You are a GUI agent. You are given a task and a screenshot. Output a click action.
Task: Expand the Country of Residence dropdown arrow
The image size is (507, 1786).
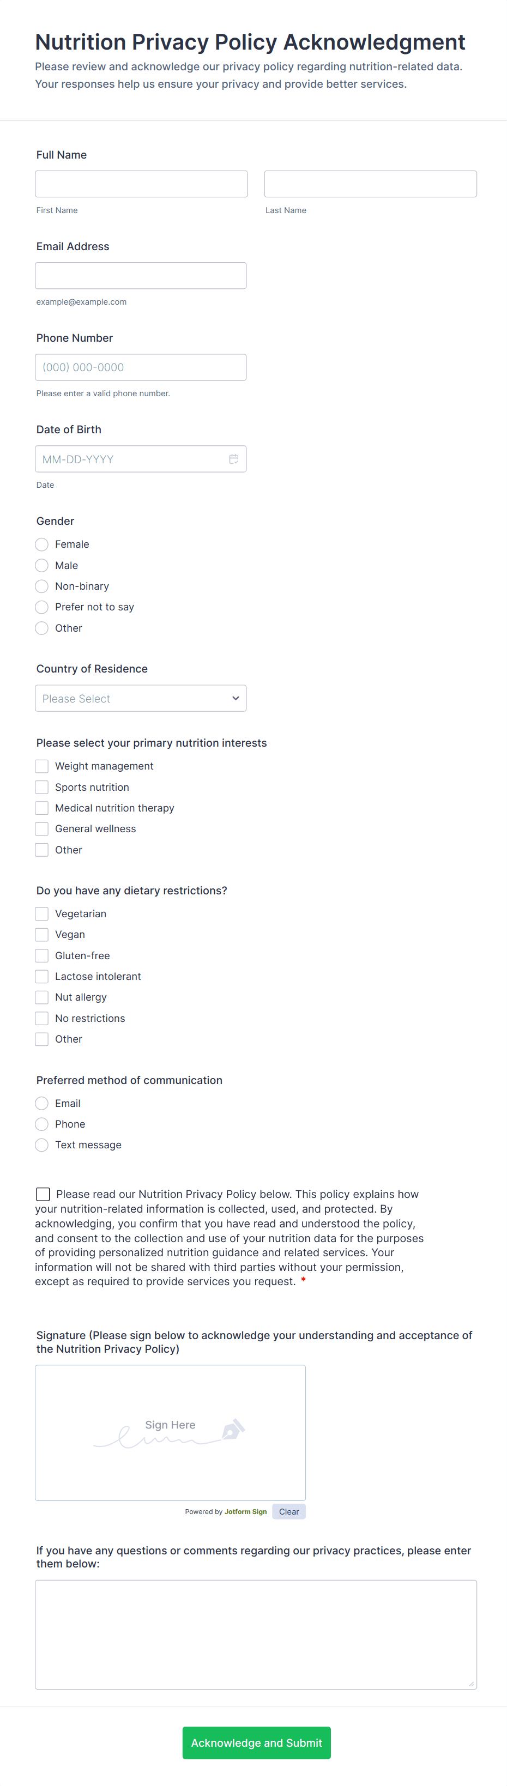(x=236, y=698)
